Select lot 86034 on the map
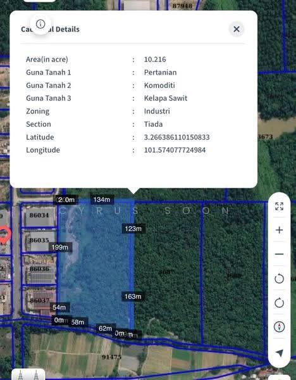Screen dimensions: 296x380 coord(39,215)
